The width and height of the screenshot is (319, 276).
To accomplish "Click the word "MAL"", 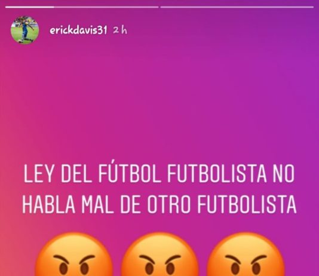I will pos(100,204).
